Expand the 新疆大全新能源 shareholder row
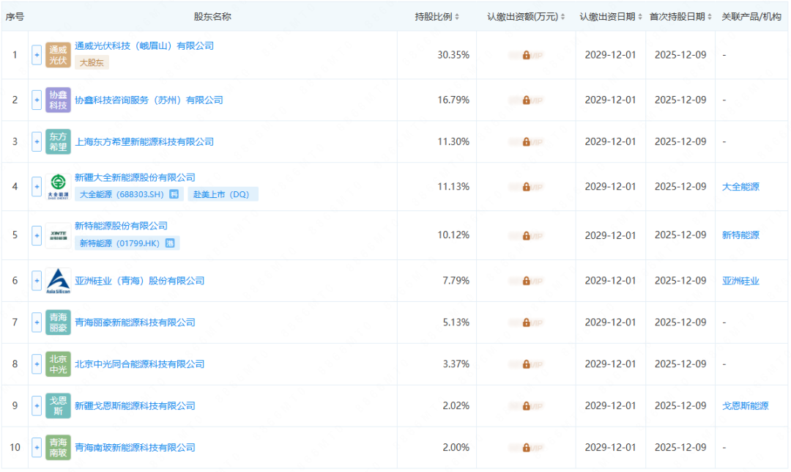 coord(36,186)
